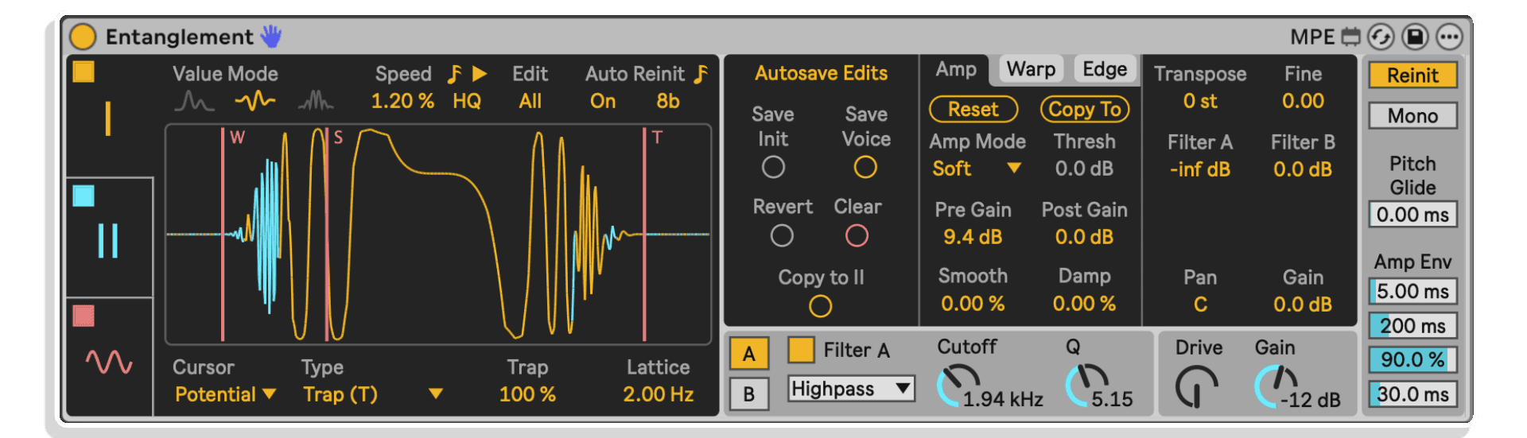Click the Pitch Glide 0.00 ms field
Viewport: 1527px width, 438px height.
click(x=1412, y=215)
